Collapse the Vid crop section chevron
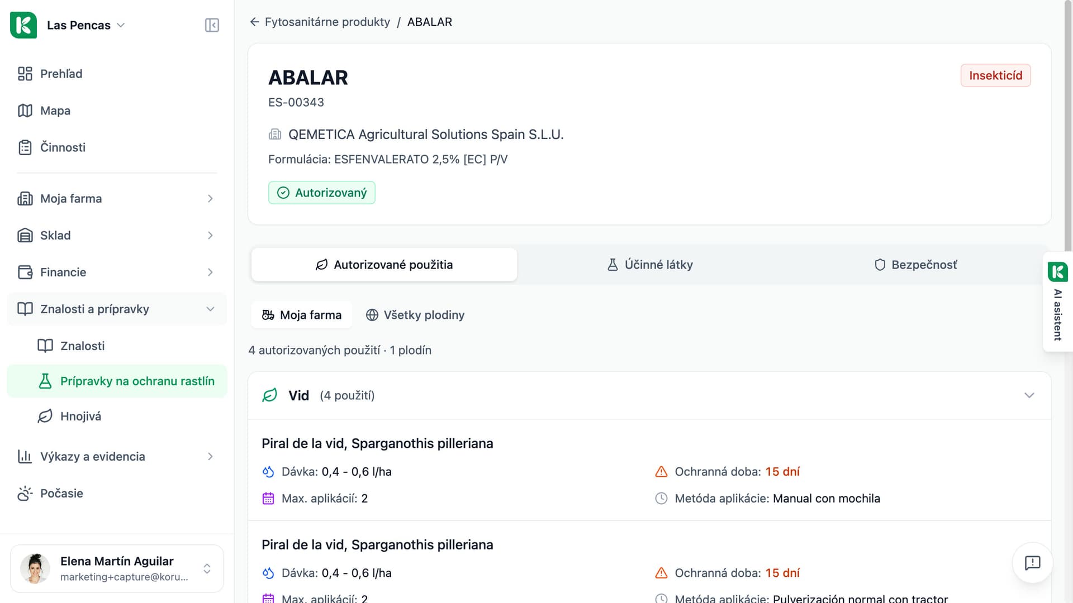This screenshot has width=1073, height=603. point(1029,395)
